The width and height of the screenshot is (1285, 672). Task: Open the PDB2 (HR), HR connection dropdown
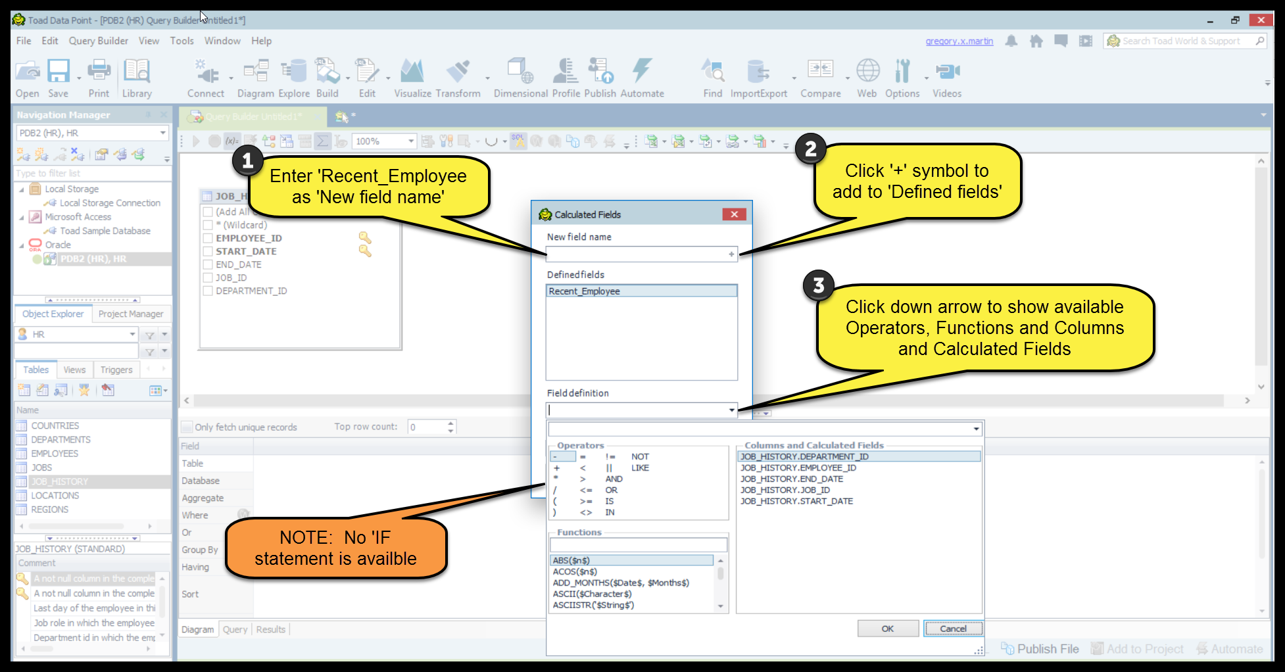[x=162, y=133]
